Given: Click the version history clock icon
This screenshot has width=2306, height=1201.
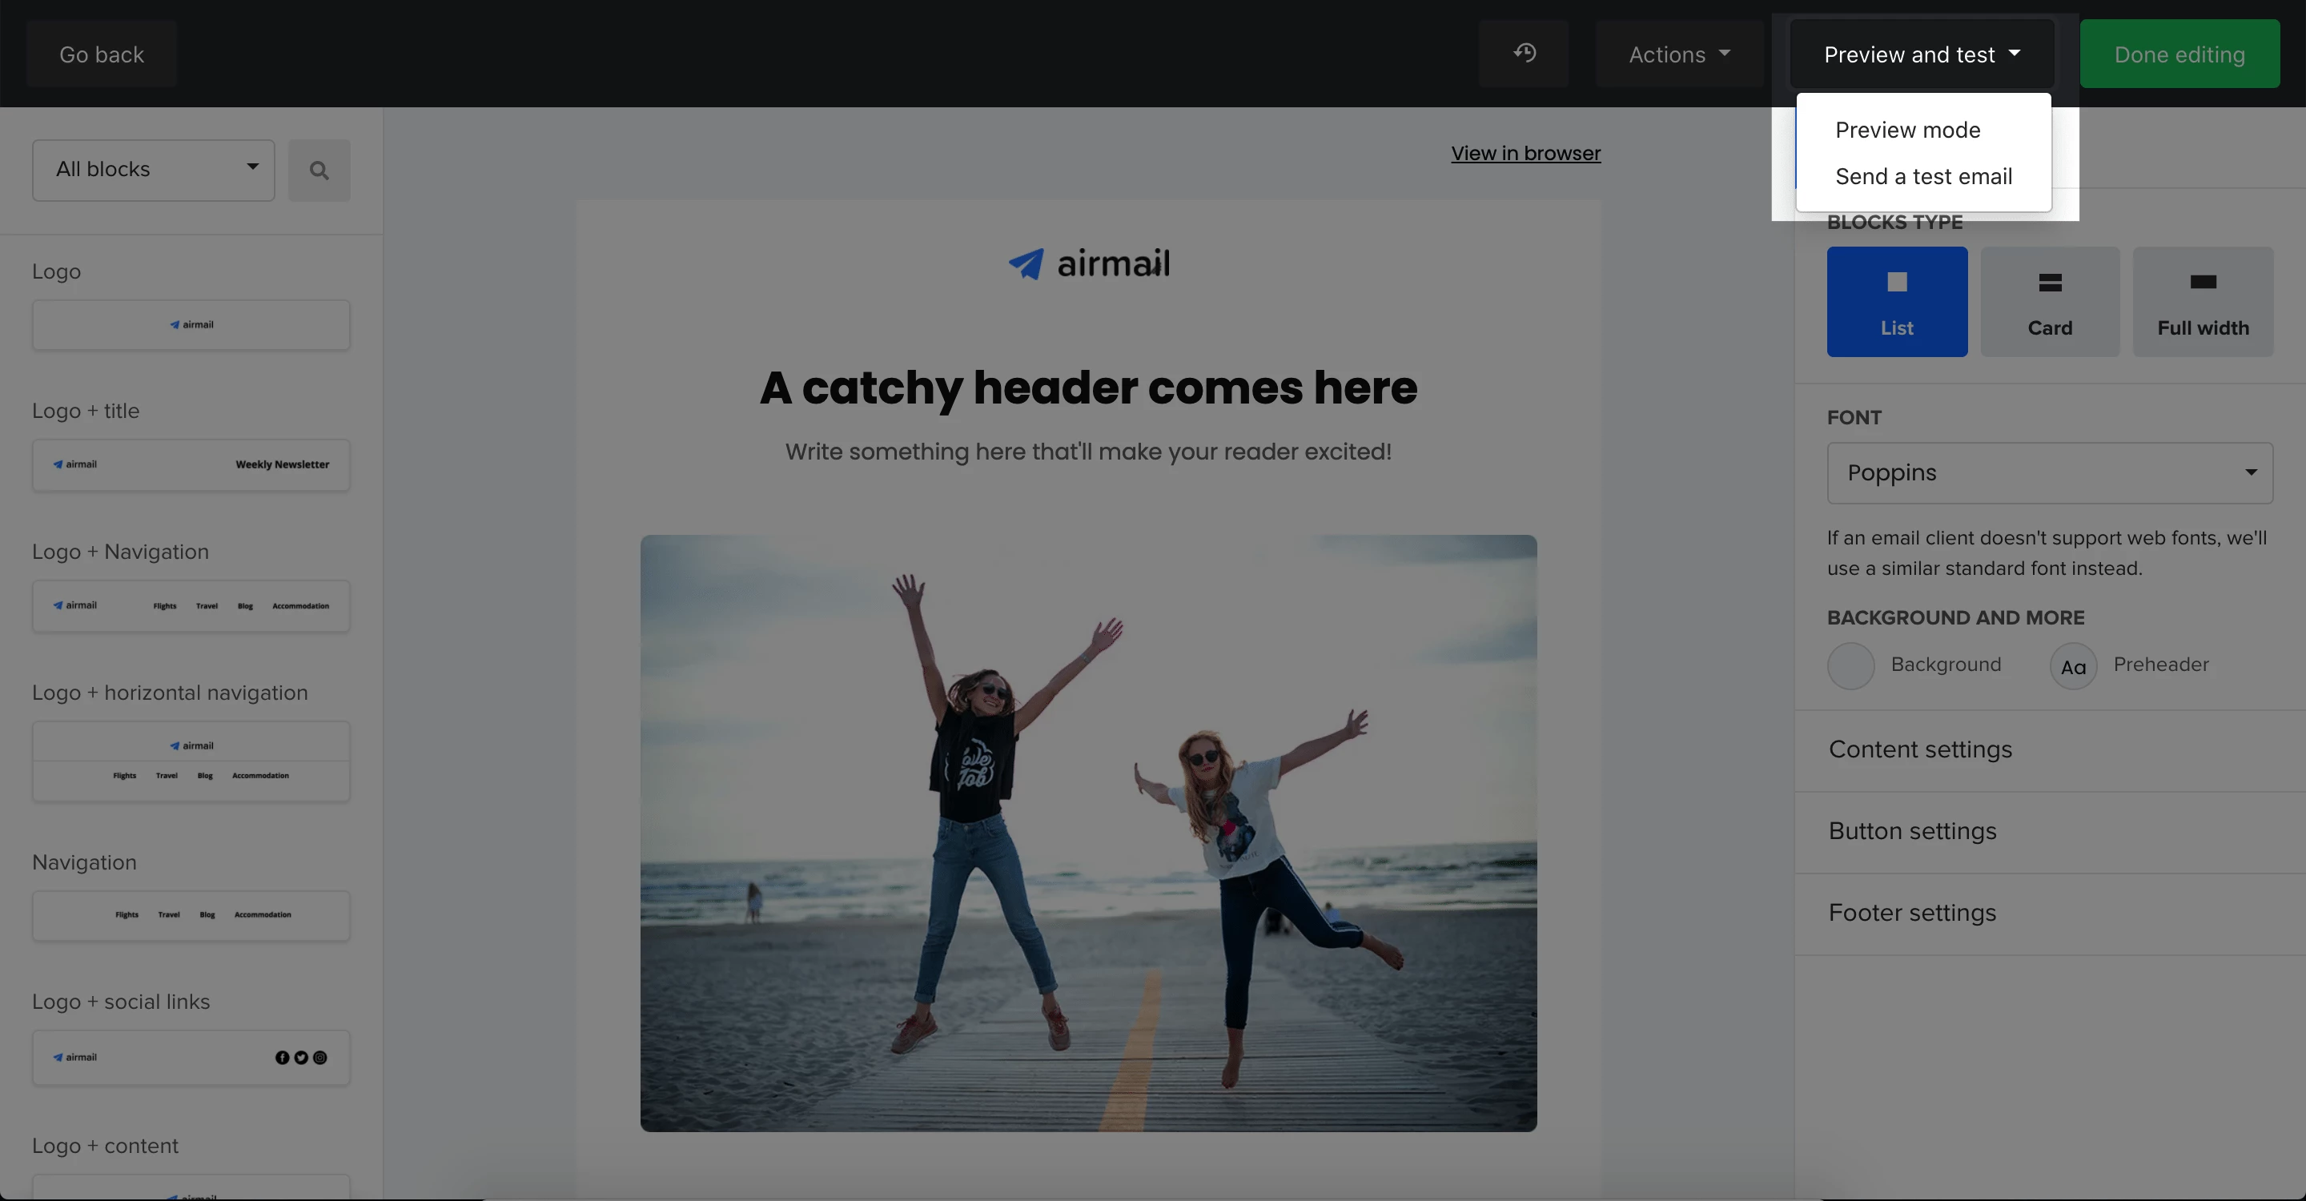Looking at the screenshot, I should 1524,54.
